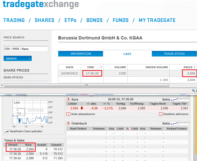Click the OnVista intraday chart thumbnail
This screenshot has height=161, width=197.
30,112
